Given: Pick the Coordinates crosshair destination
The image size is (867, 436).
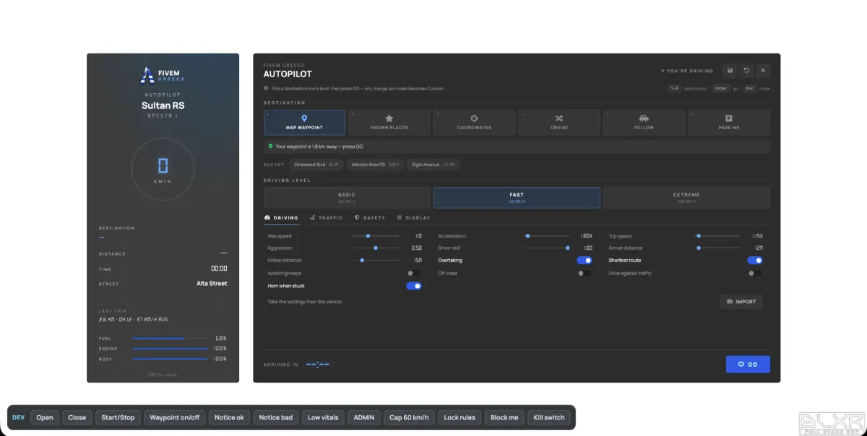Looking at the screenshot, I should coord(474,122).
